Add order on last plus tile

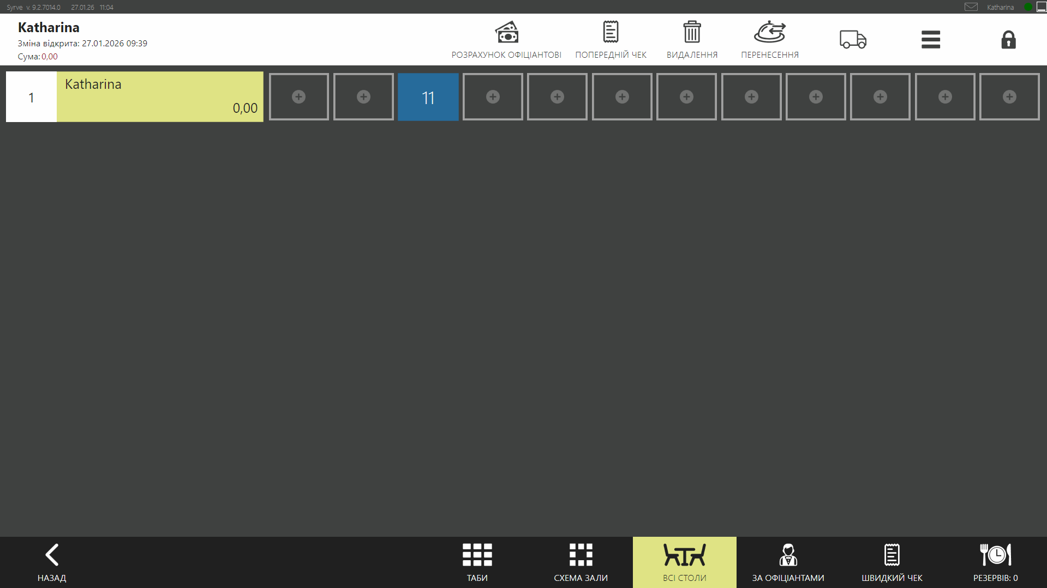1009,97
